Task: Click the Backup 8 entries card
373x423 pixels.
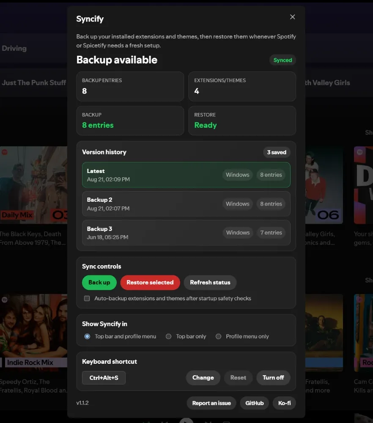Action: [x=130, y=121]
